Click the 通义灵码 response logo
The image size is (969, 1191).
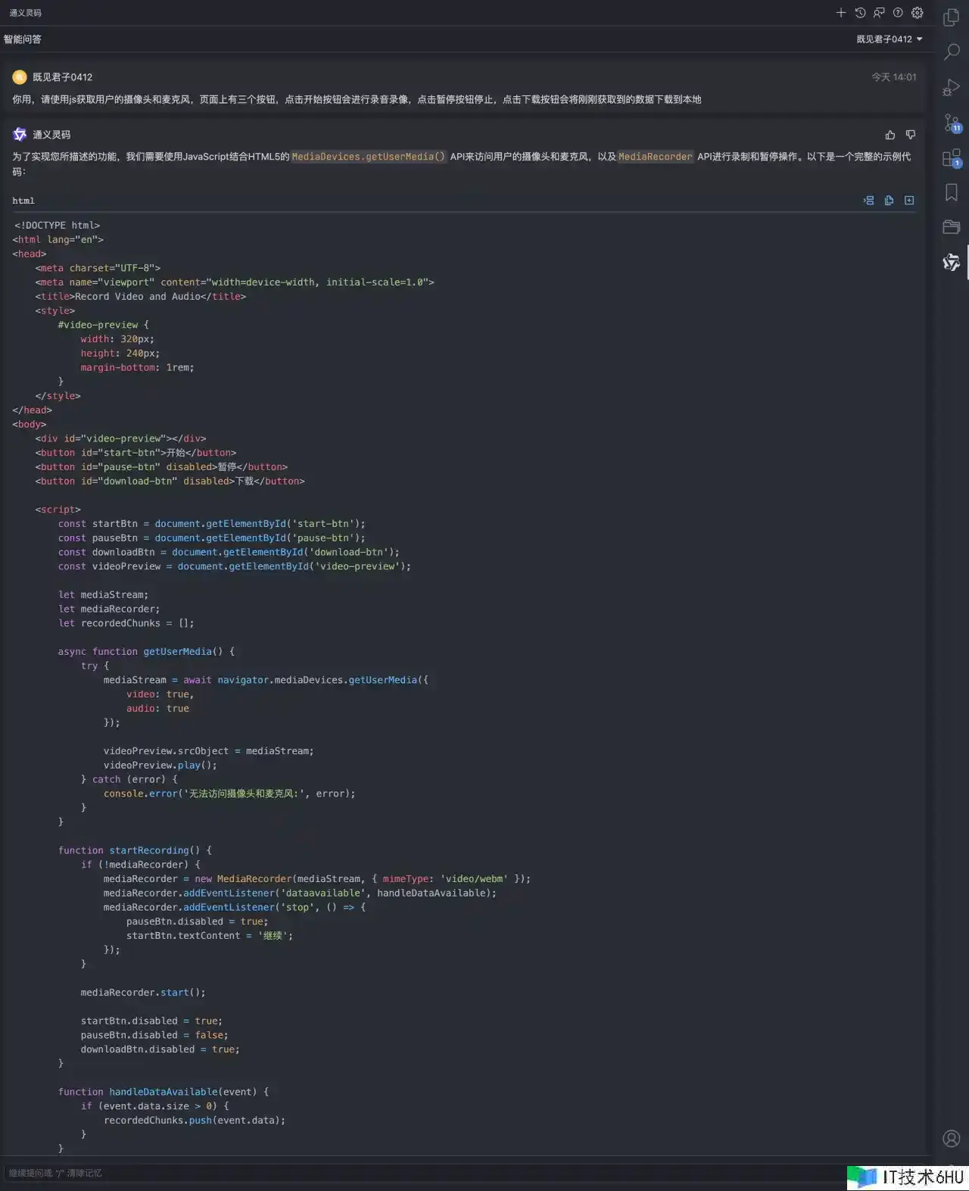click(20, 135)
